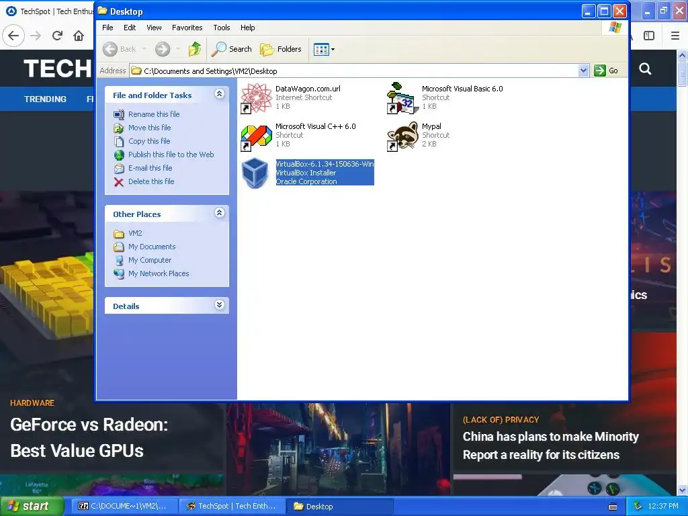Click TechSpot site search magnifier icon
The width and height of the screenshot is (688, 516).
coord(645,69)
